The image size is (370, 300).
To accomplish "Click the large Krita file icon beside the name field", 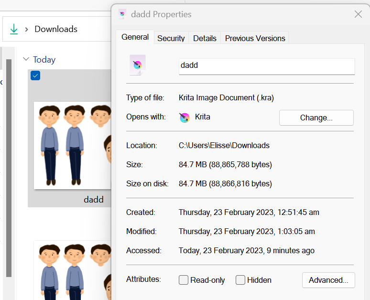I will (x=138, y=65).
